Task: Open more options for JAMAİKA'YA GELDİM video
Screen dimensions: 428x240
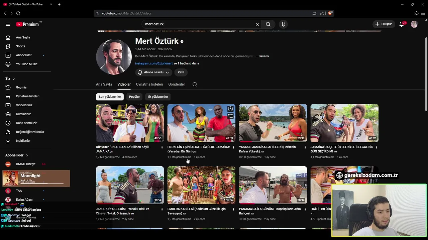Action: (x=162, y=209)
